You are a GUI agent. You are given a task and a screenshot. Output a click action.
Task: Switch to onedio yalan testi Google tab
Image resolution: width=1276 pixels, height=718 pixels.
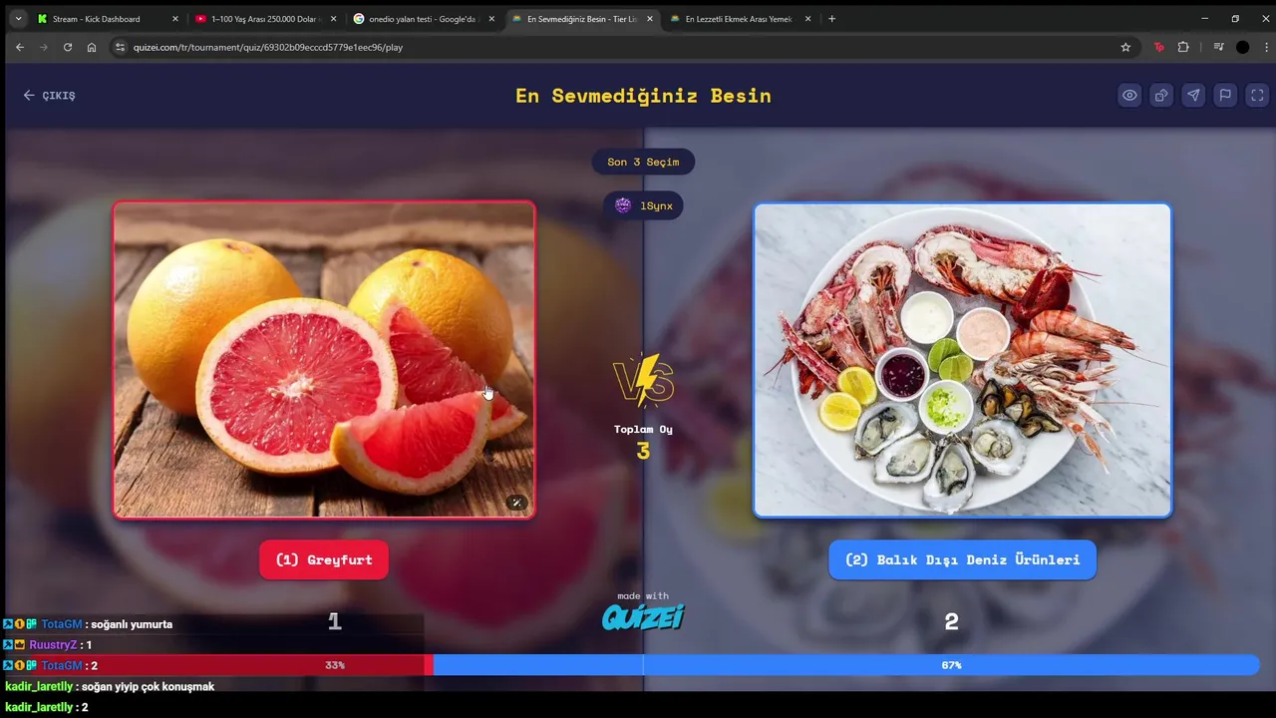[424, 19]
